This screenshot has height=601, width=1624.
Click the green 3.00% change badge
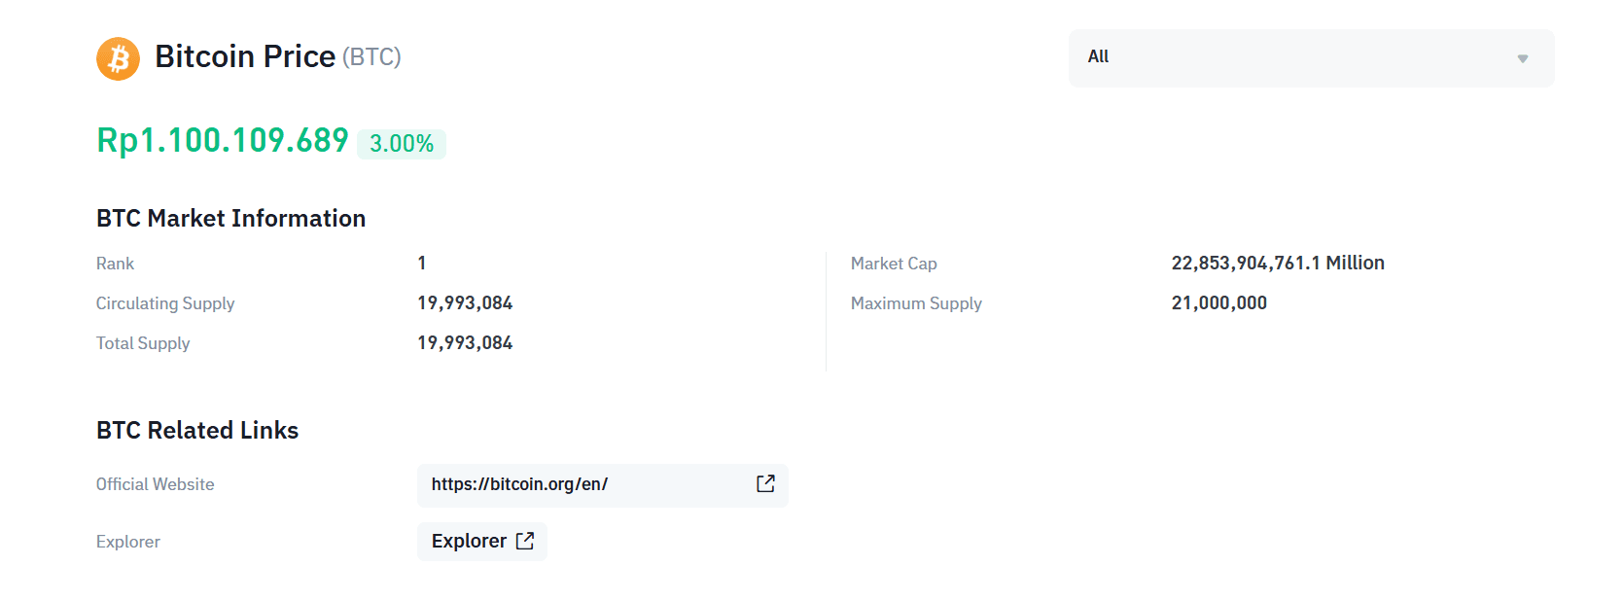point(401,143)
